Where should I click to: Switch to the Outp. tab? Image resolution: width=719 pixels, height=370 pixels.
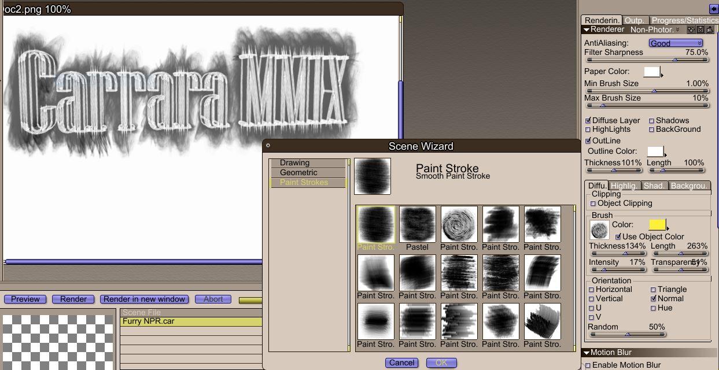[x=635, y=20]
